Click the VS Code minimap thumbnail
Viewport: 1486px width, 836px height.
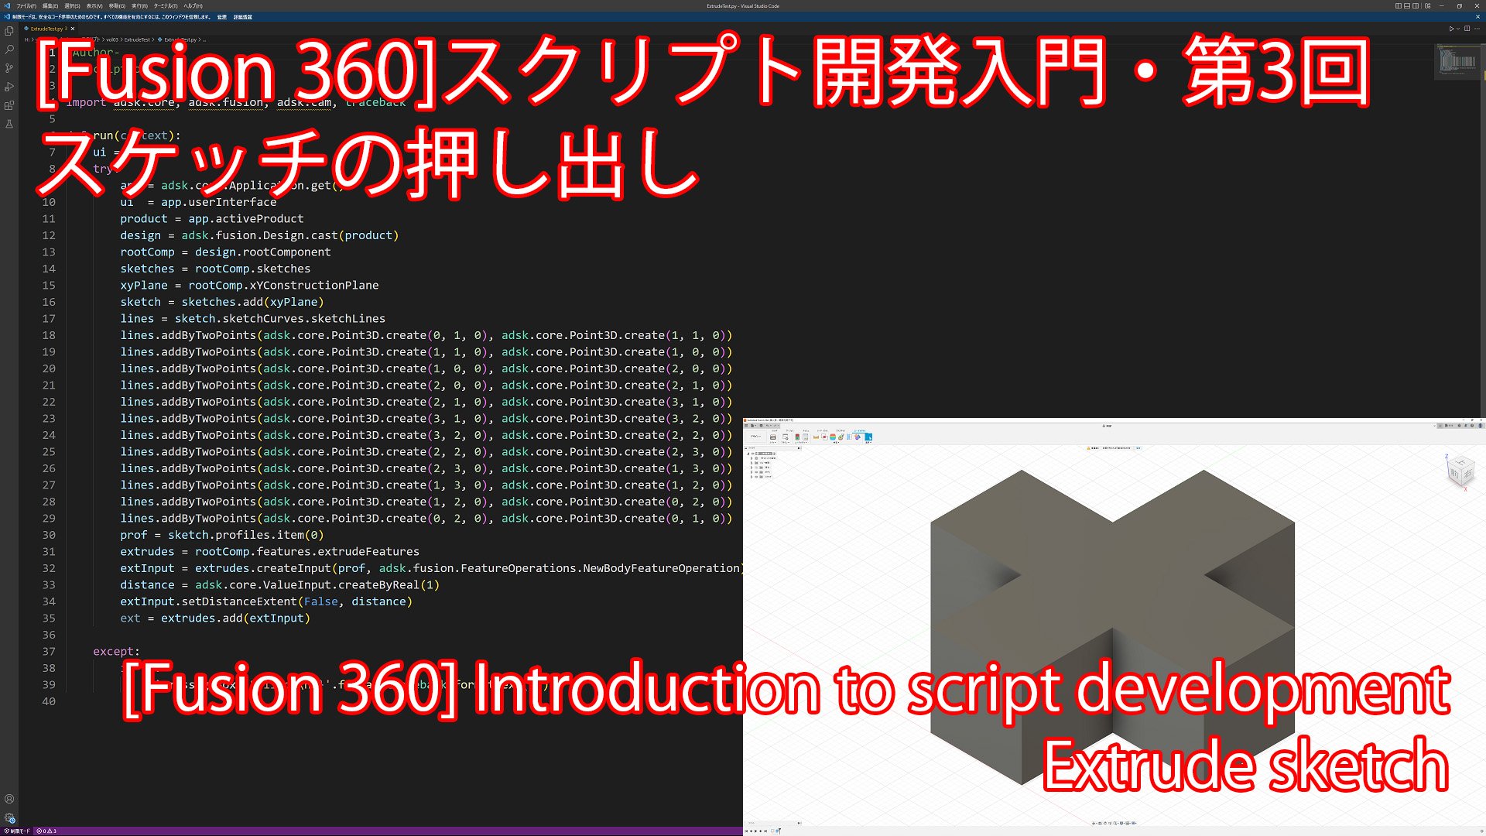pyautogui.click(x=1457, y=60)
